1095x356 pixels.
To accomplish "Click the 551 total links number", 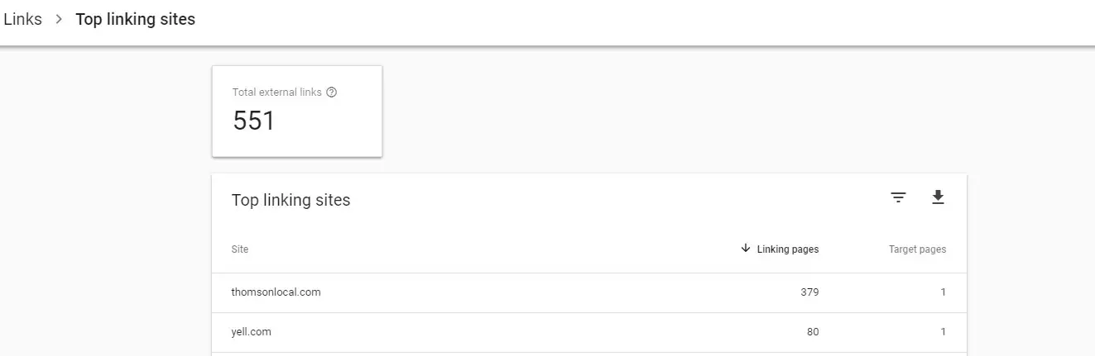I will (x=254, y=121).
